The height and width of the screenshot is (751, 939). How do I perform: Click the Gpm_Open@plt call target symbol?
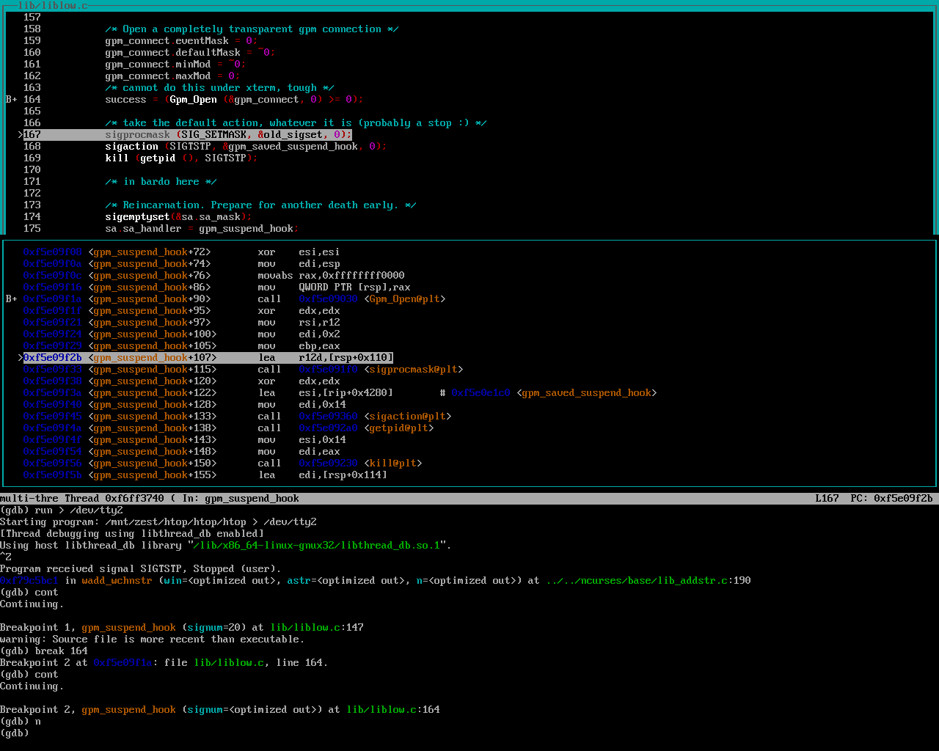[404, 299]
